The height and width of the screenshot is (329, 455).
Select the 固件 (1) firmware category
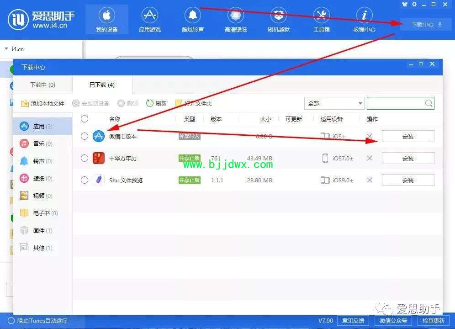pos(42,231)
